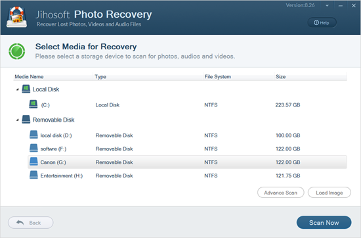Select the Canon (G:) removable disk row

187,162
